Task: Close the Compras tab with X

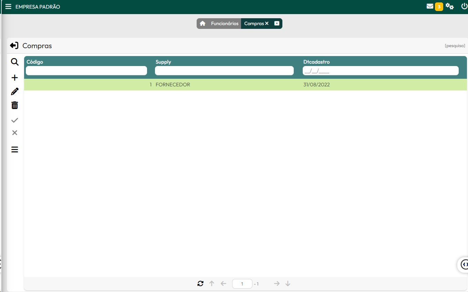Action: (x=267, y=23)
